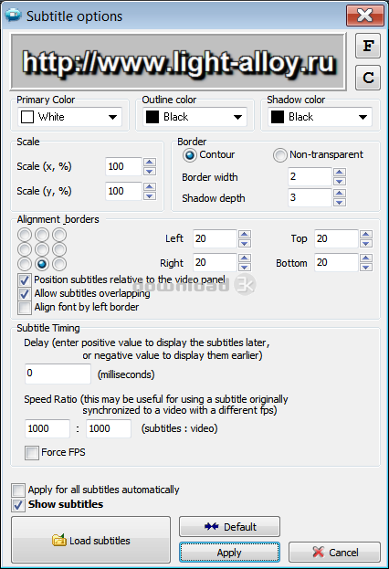Reset settings with the Default arrows icon
The width and height of the screenshot is (389, 569).
[212, 526]
